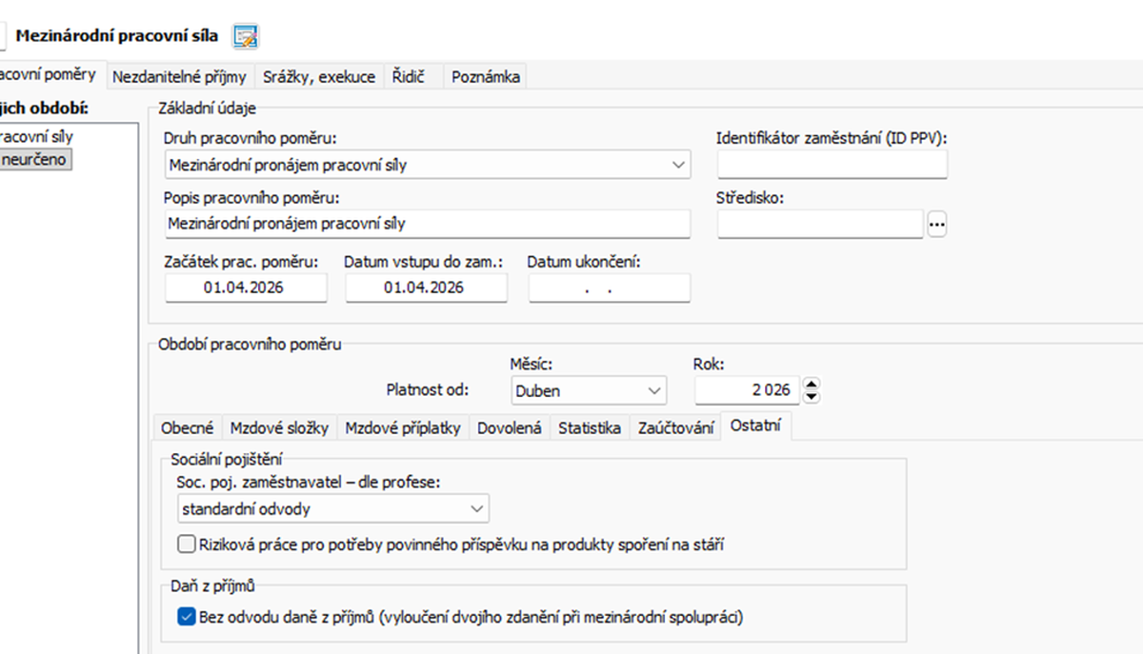Decrease the Rok year with down arrow
The image size is (1143, 654).
[x=812, y=396]
